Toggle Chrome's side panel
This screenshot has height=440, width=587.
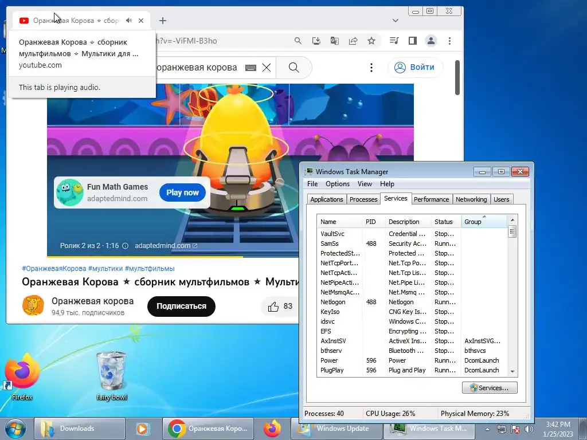413,41
